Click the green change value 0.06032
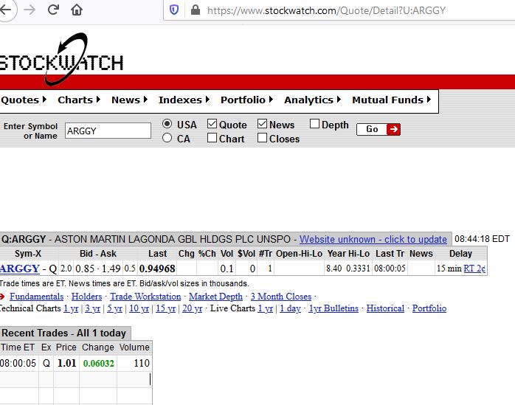 tap(99, 363)
